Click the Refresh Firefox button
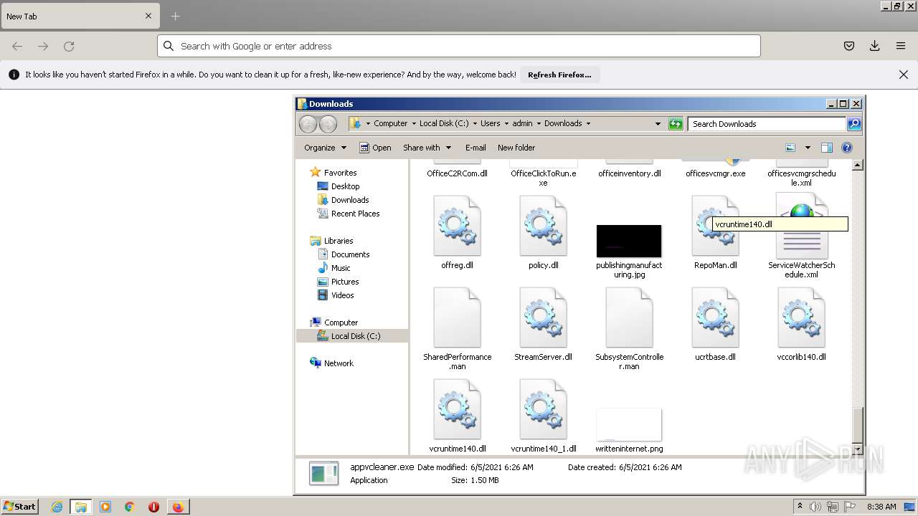918x516 pixels. pyautogui.click(x=559, y=75)
